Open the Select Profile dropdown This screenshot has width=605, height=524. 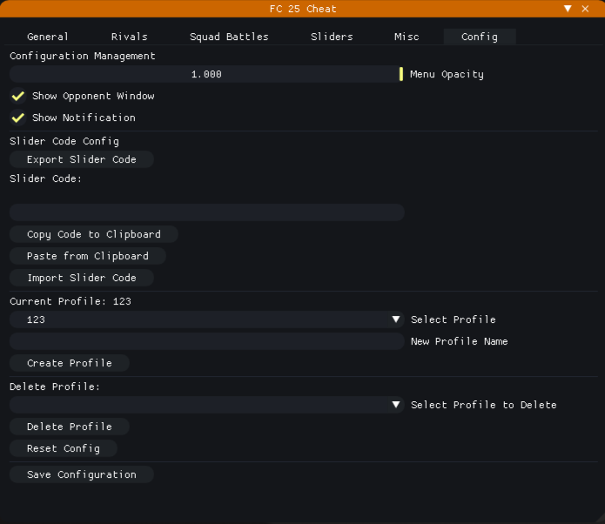(396, 319)
